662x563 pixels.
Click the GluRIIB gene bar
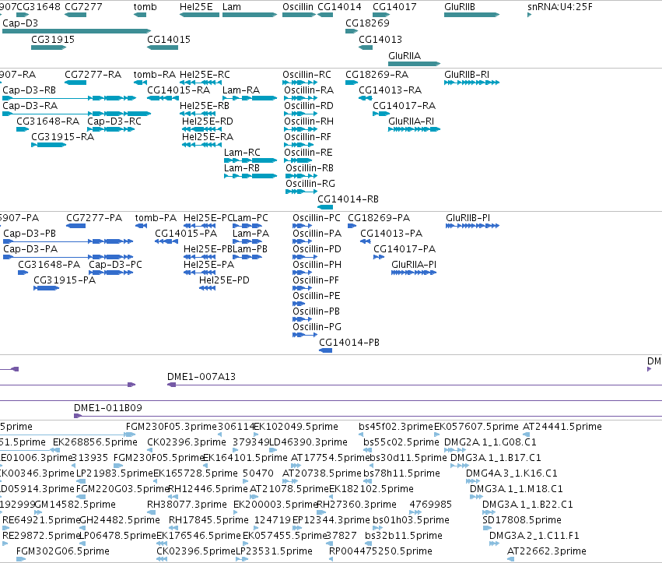471,15
